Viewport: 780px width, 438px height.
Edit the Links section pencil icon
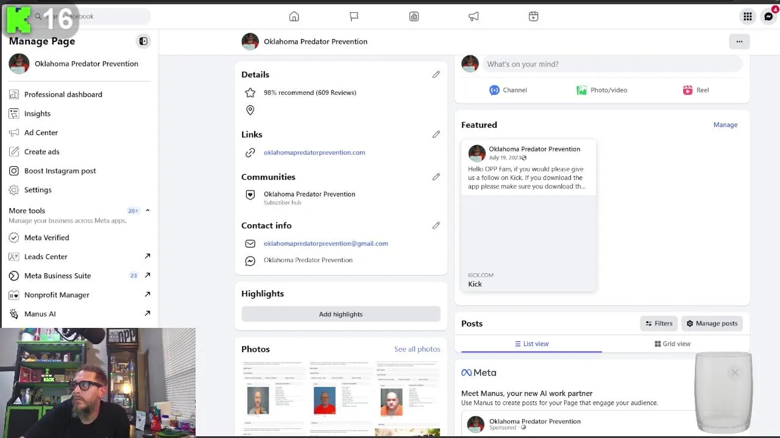click(x=436, y=134)
